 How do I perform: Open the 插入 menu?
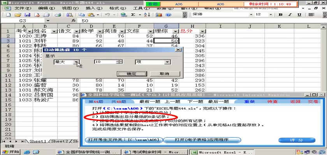[94, 8]
